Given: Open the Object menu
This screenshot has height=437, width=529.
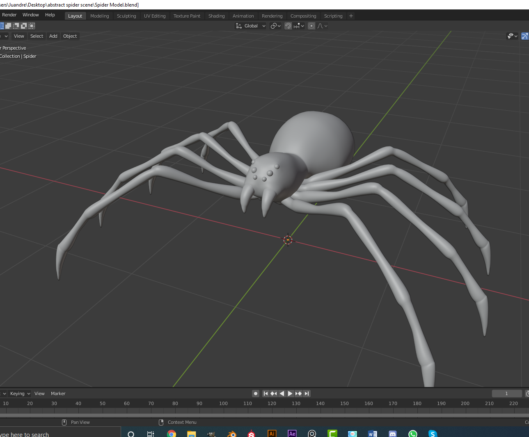Looking at the screenshot, I should click(x=70, y=36).
